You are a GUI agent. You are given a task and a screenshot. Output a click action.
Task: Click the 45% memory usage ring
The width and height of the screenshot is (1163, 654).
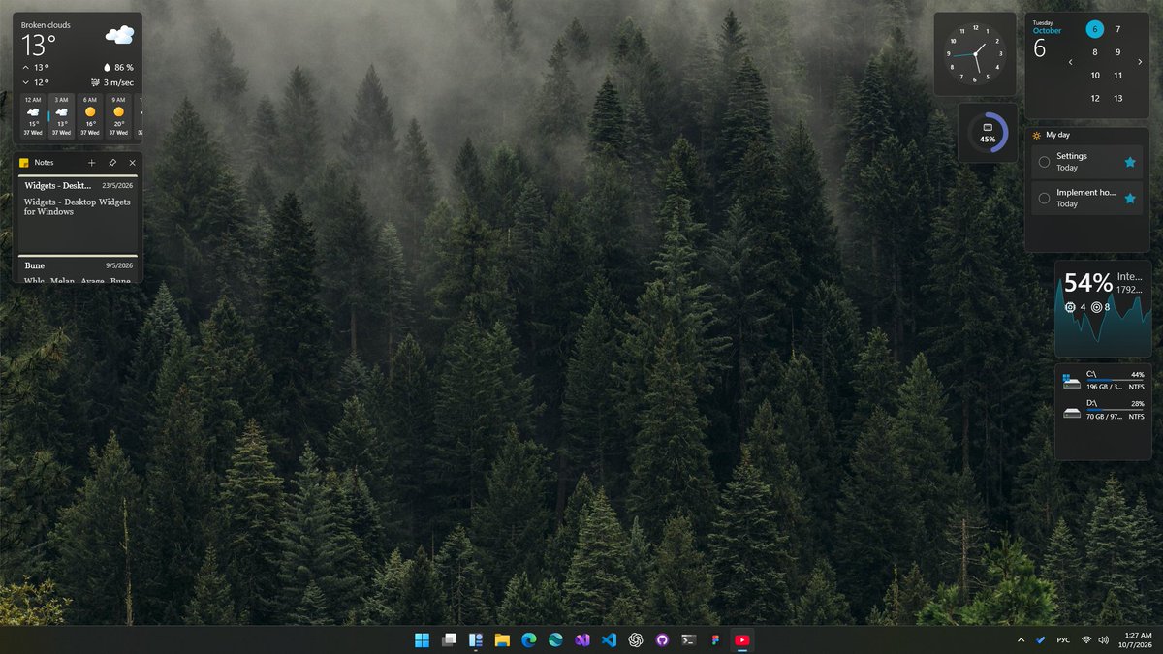click(x=988, y=134)
